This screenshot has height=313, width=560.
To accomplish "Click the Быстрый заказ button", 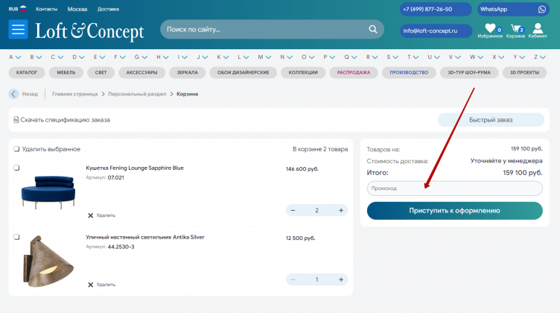I will [x=491, y=119].
